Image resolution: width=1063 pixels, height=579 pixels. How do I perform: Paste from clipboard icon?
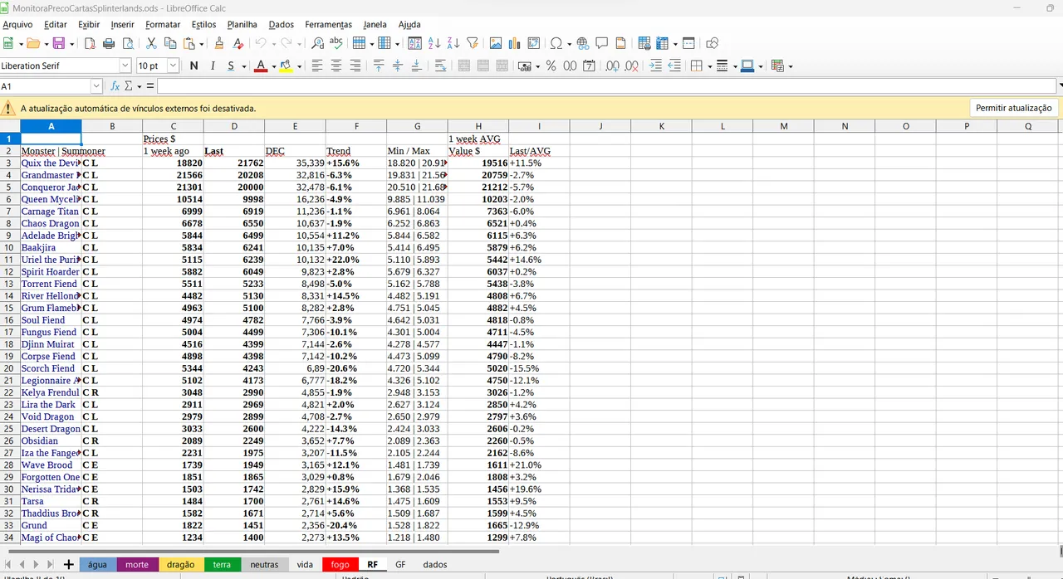tap(189, 43)
